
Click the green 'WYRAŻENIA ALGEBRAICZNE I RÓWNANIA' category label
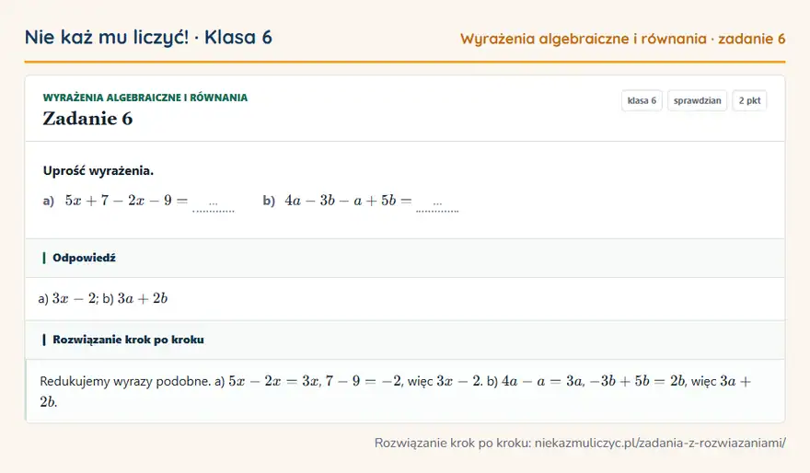pos(145,98)
